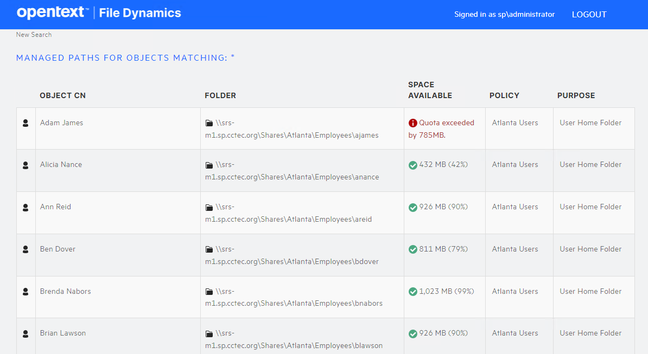Image resolution: width=648 pixels, height=354 pixels.
Task: Click the folder icon for the blawson path
Action: (x=209, y=333)
